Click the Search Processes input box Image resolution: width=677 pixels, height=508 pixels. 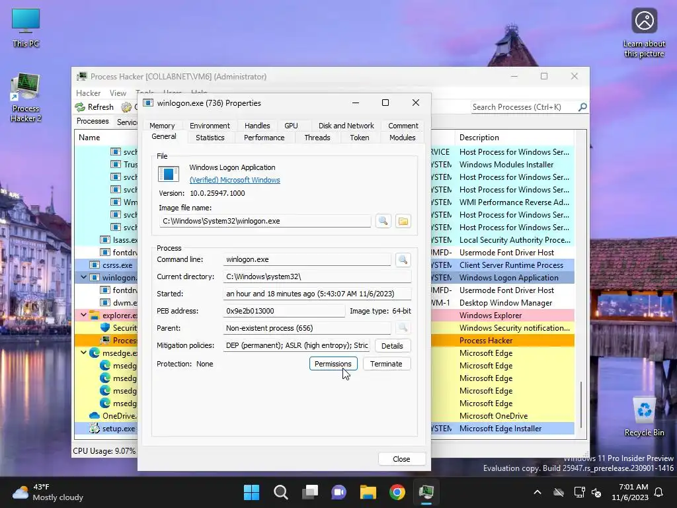point(524,107)
